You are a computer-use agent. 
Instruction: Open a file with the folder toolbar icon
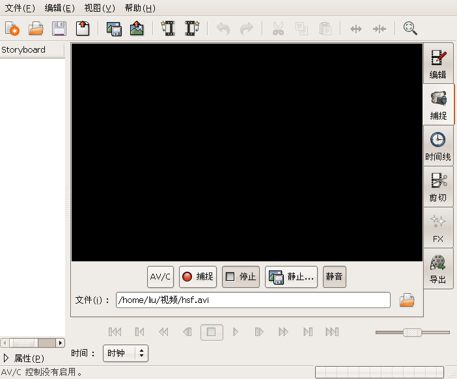click(36, 29)
